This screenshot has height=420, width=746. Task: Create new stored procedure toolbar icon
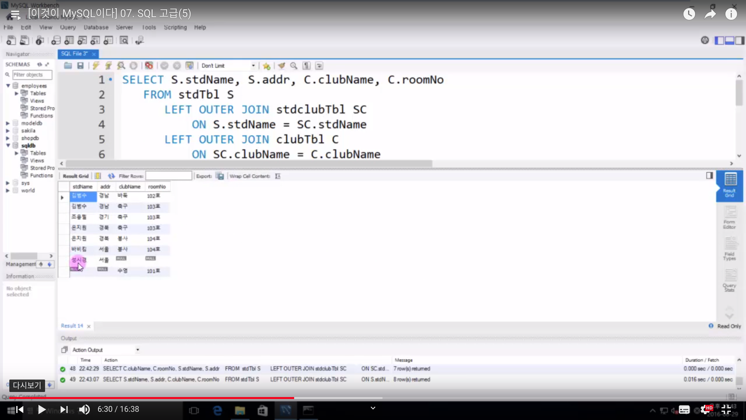click(95, 40)
